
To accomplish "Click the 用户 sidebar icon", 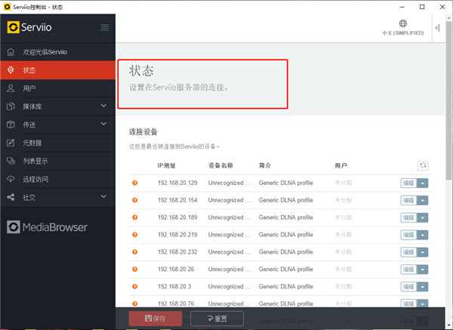I will tap(11, 88).
